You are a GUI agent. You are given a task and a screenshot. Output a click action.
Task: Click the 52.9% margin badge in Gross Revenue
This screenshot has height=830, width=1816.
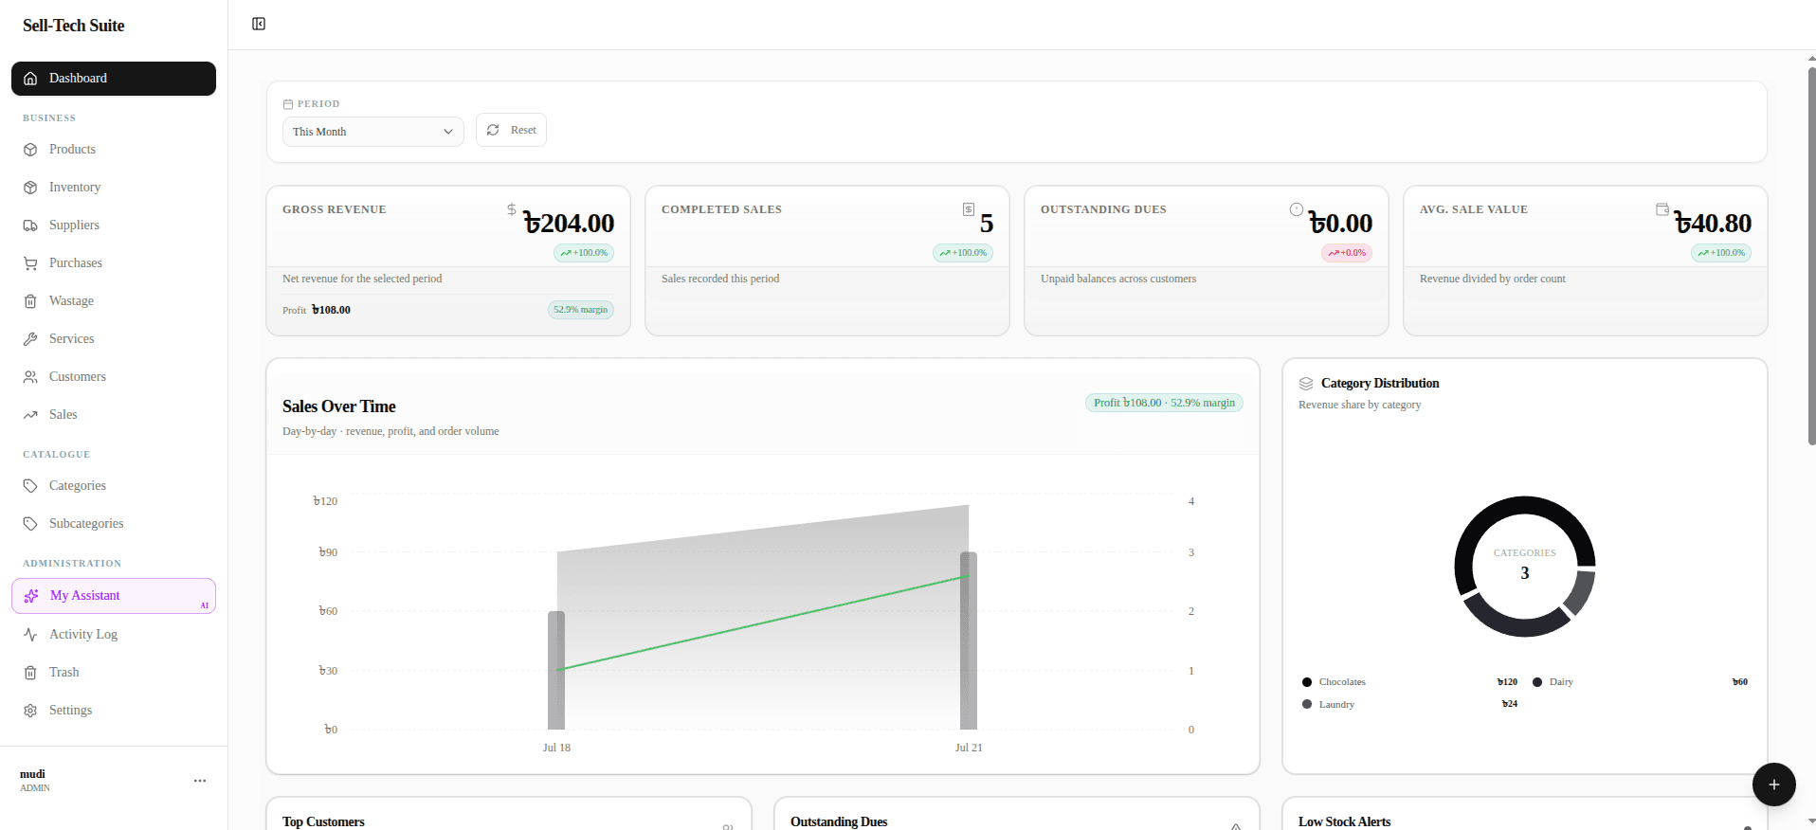coord(581,310)
